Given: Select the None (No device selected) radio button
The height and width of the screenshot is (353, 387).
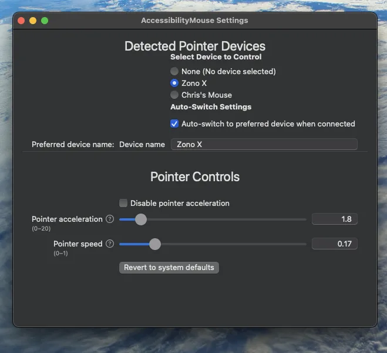Looking at the screenshot, I should [x=174, y=71].
